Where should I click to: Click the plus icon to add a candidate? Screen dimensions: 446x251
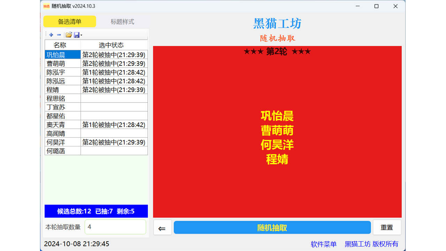tap(51, 35)
